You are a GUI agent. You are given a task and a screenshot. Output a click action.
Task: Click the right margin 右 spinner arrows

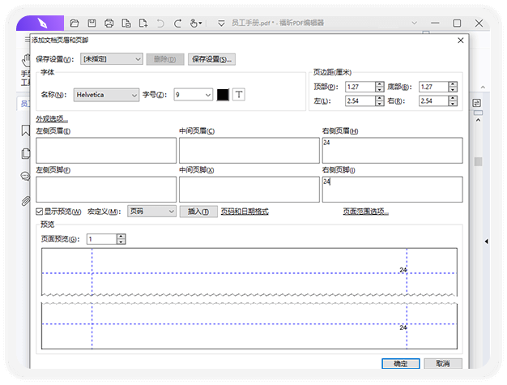pyautogui.click(x=453, y=101)
